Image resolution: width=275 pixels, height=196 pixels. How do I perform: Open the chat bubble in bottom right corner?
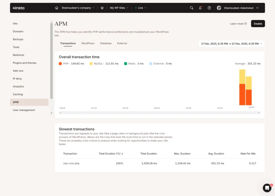point(267,188)
